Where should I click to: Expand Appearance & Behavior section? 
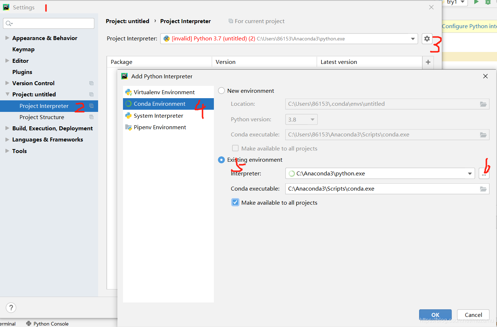(x=7, y=38)
